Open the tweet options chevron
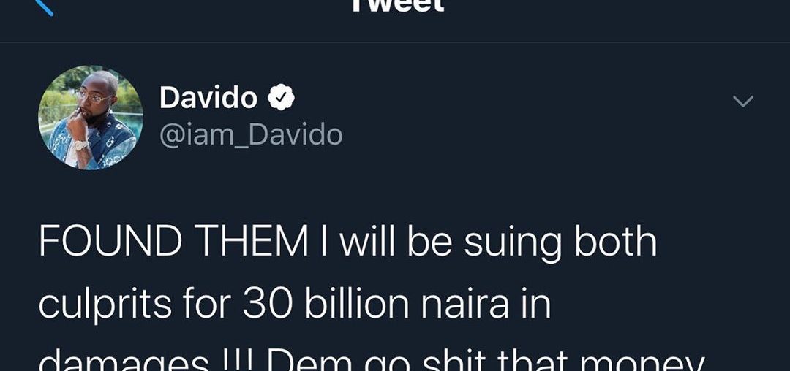The image size is (790, 371). 742,102
